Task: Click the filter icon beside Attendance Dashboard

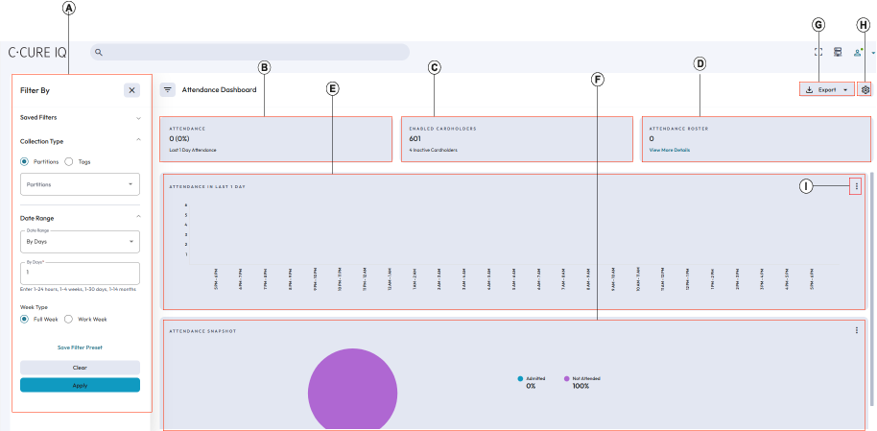Action: coord(168,90)
